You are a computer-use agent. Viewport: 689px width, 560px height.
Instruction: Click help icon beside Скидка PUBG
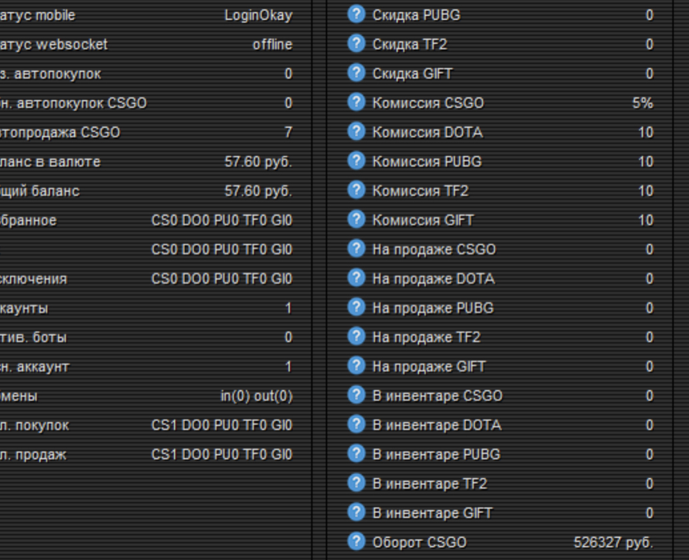point(356,14)
